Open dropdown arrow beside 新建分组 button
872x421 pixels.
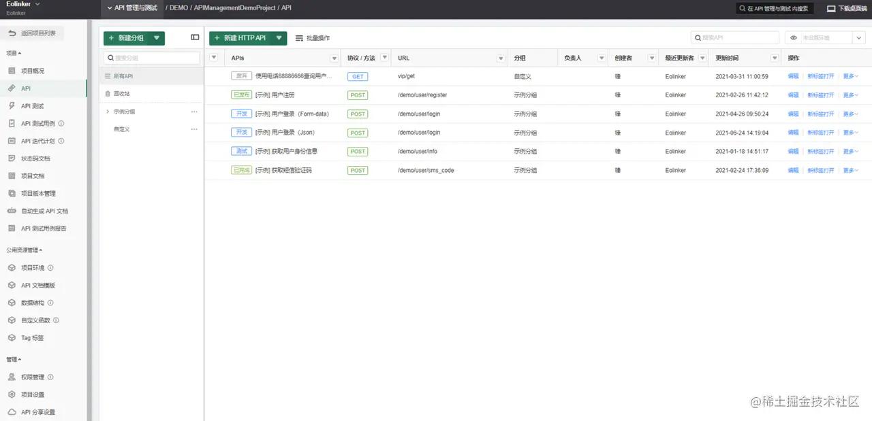click(x=157, y=38)
